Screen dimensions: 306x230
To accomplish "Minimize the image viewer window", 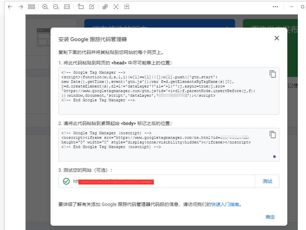I will 292,7.
